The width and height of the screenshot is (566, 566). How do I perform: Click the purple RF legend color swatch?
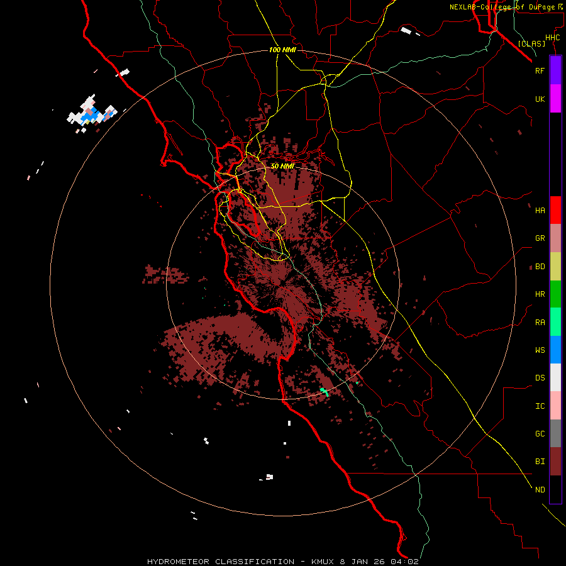tap(555, 70)
